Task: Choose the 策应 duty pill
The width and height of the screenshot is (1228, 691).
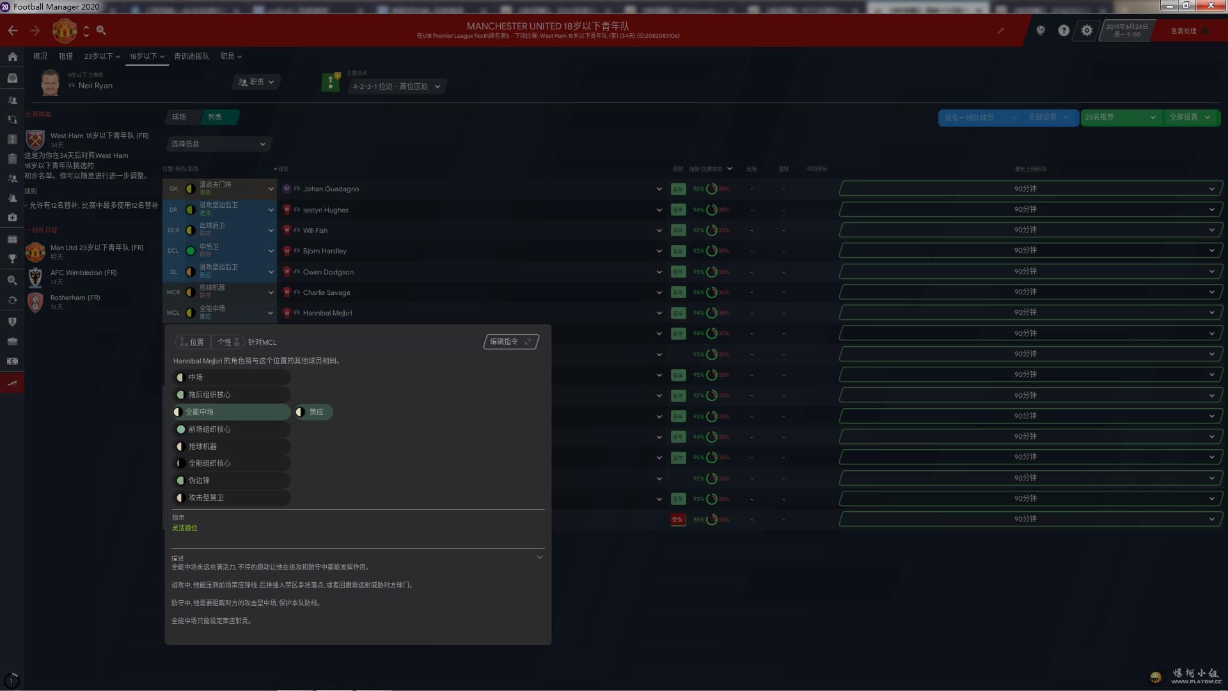Action: pyautogui.click(x=313, y=412)
